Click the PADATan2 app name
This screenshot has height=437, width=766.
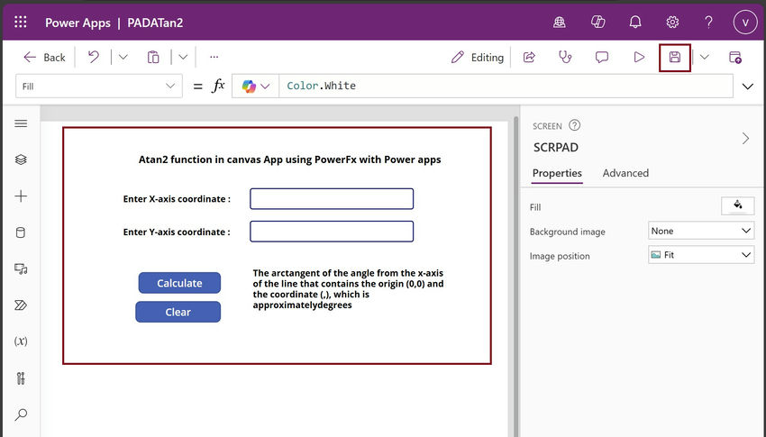tap(155, 23)
